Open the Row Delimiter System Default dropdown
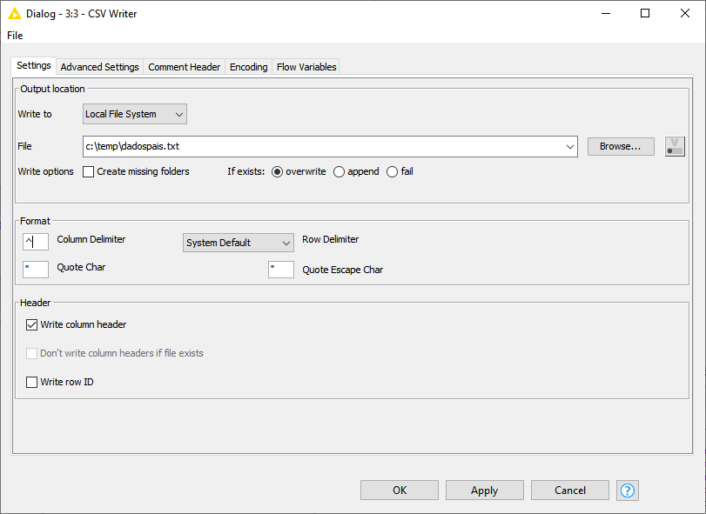 click(x=238, y=243)
